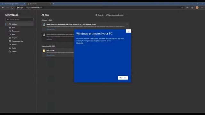205x115 pixels.
Task: Open the more options ellipsis beside Open downloads folder
Action: (x=127, y=15)
